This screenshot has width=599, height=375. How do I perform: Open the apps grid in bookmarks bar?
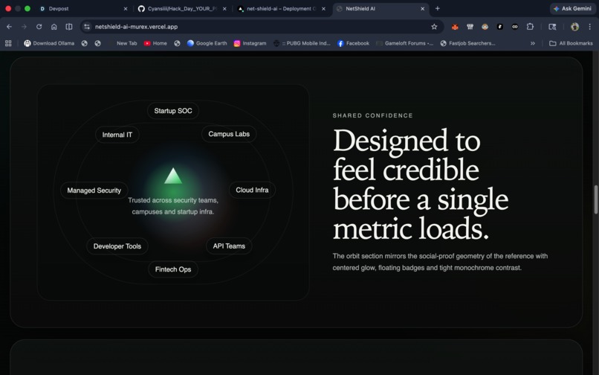pos(8,43)
